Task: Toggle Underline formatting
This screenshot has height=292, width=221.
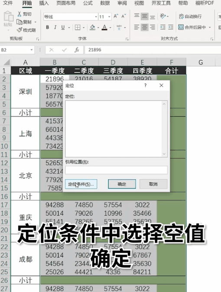Action: coord(63,27)
